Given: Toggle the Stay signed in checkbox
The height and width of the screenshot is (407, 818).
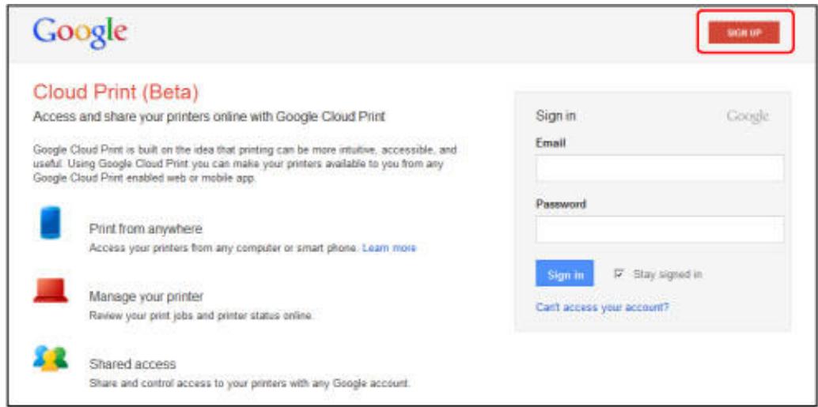Looking at the screenshot, I should point(619,273).
